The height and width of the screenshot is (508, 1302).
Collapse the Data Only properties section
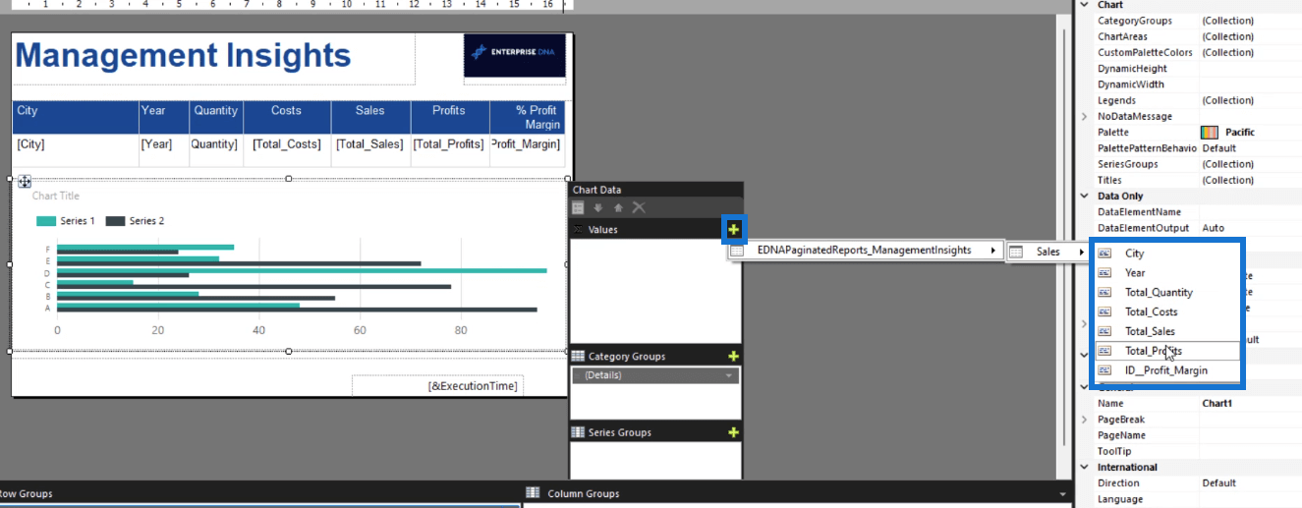coord(1084,196)
